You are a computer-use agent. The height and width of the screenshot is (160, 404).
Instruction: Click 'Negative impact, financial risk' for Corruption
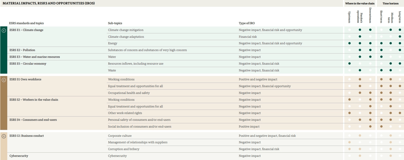[259, 149]
